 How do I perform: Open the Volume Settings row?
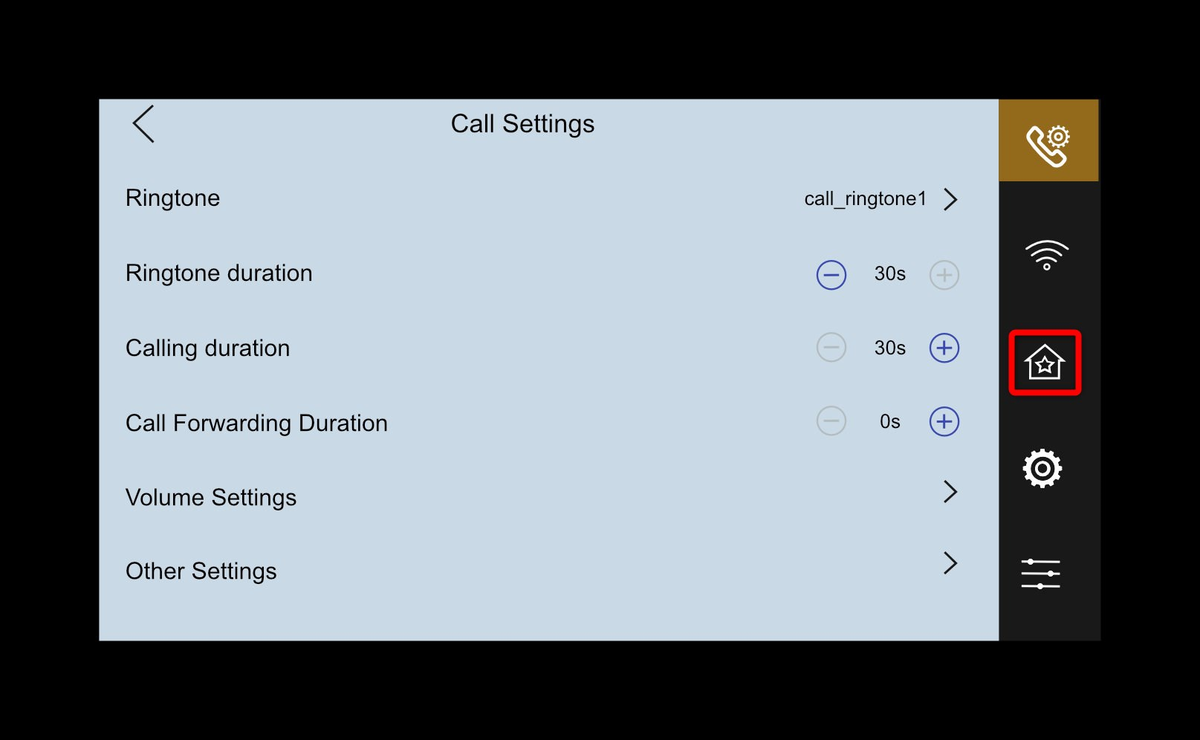point(211,497)
